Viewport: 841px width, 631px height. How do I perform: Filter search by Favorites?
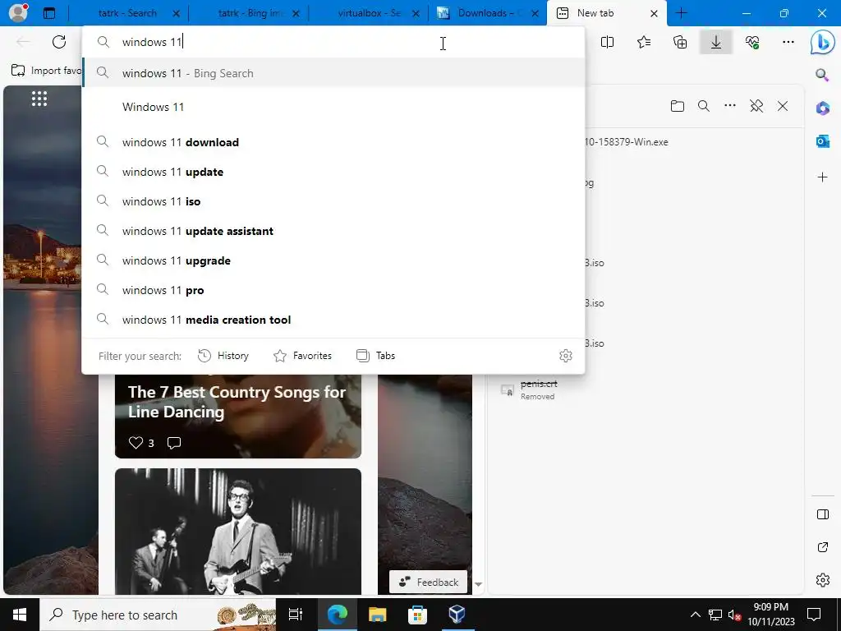point(302,356)
